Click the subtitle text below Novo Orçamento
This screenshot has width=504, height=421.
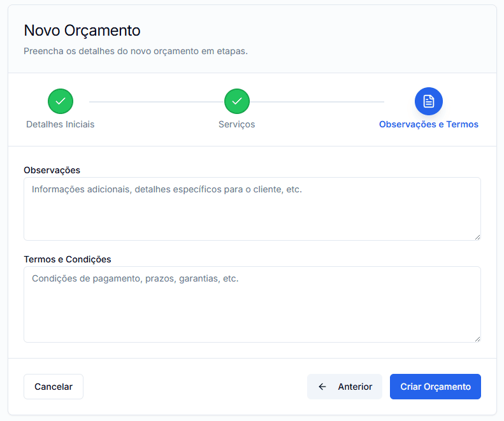(x=136, y=51)
